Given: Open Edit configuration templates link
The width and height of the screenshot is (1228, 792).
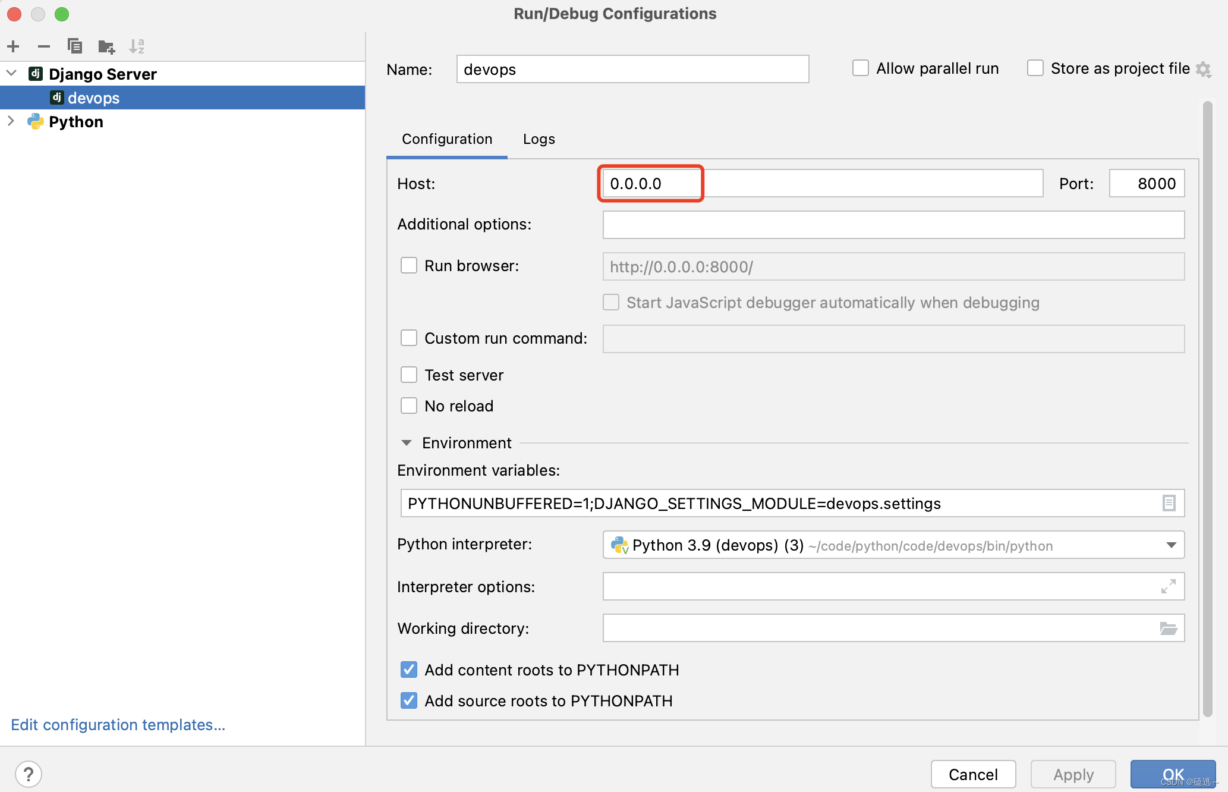Looking at the screenshot, I should click(118, 725).
